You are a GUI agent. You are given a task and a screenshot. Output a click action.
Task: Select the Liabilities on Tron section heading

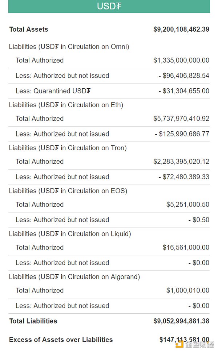point(68,148)
